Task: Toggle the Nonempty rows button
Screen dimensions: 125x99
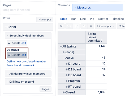Action: point(45,20)
